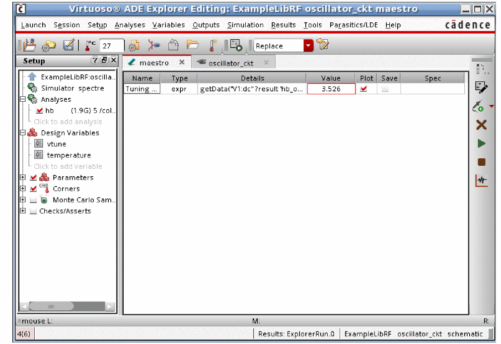
Task: Open the Launch menu
Action: (33, 25)
